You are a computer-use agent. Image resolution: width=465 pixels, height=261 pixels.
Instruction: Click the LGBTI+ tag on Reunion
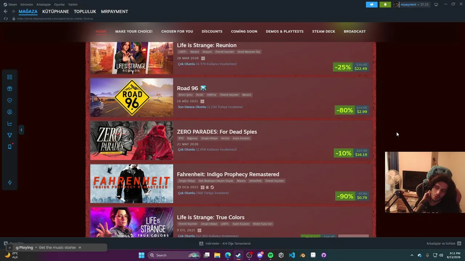tap(182, 52)
